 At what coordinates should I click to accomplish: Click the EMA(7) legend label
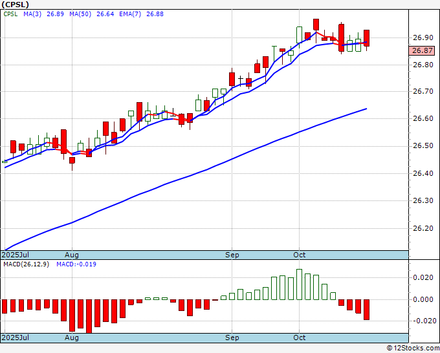pos(130,14)
